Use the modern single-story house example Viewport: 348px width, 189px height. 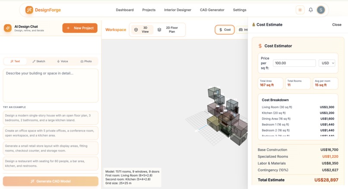51,118
